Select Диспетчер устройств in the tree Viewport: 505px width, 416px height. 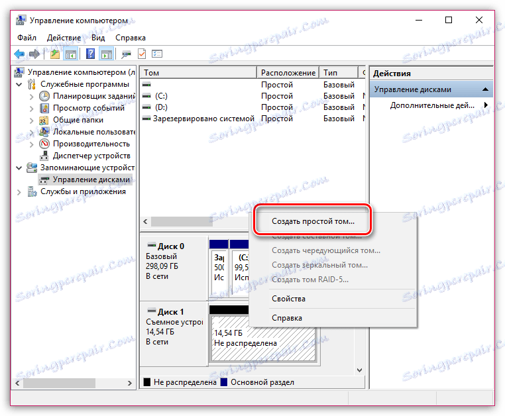click(x=91, y=156)
